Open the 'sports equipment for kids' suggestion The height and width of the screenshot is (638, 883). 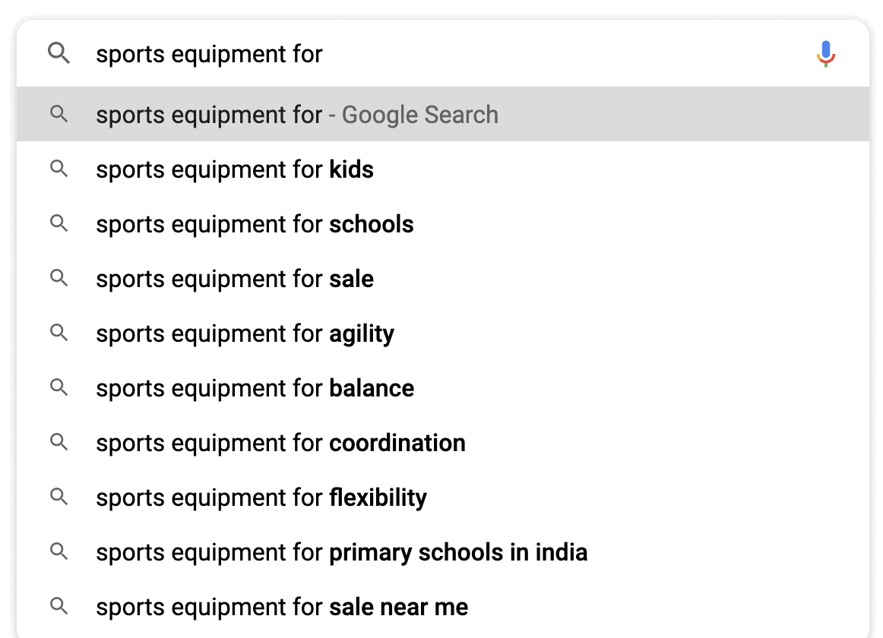pyautogui.click(x=234, y=169)
